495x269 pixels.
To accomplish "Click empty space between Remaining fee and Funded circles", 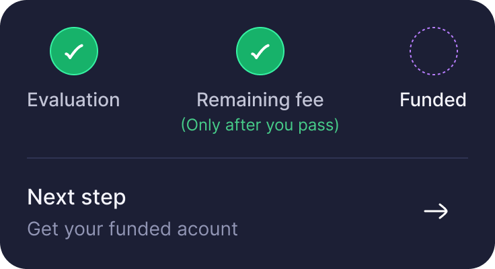I will pos(347,51).
